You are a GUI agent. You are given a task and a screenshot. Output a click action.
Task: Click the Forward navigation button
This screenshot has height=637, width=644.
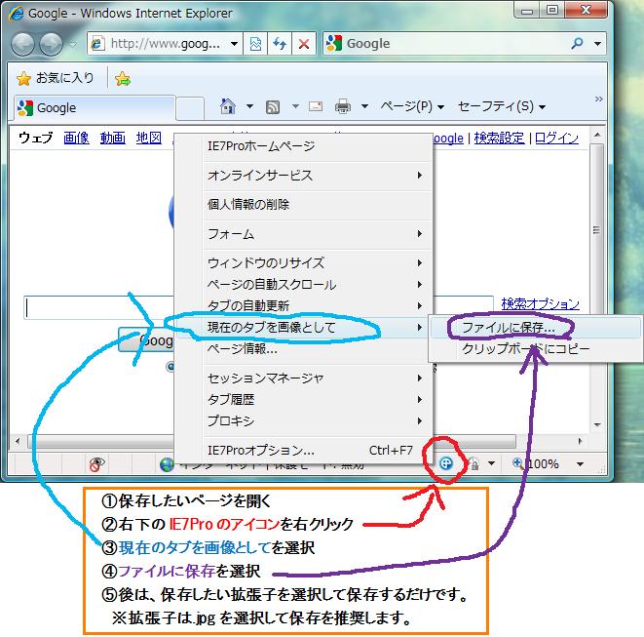point(51,44)
